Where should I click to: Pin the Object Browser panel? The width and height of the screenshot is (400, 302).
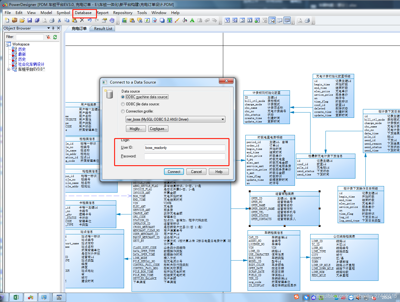(x=53, y=28)
